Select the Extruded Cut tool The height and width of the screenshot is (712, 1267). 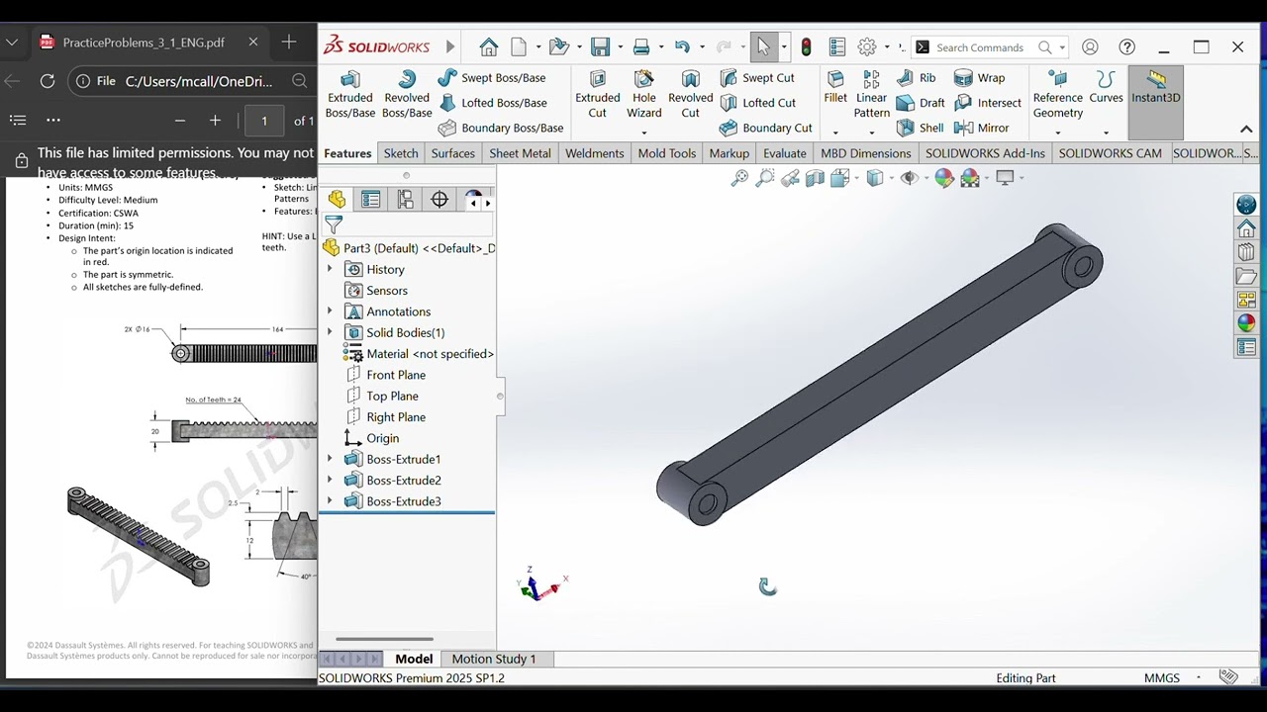coord(598,95)
